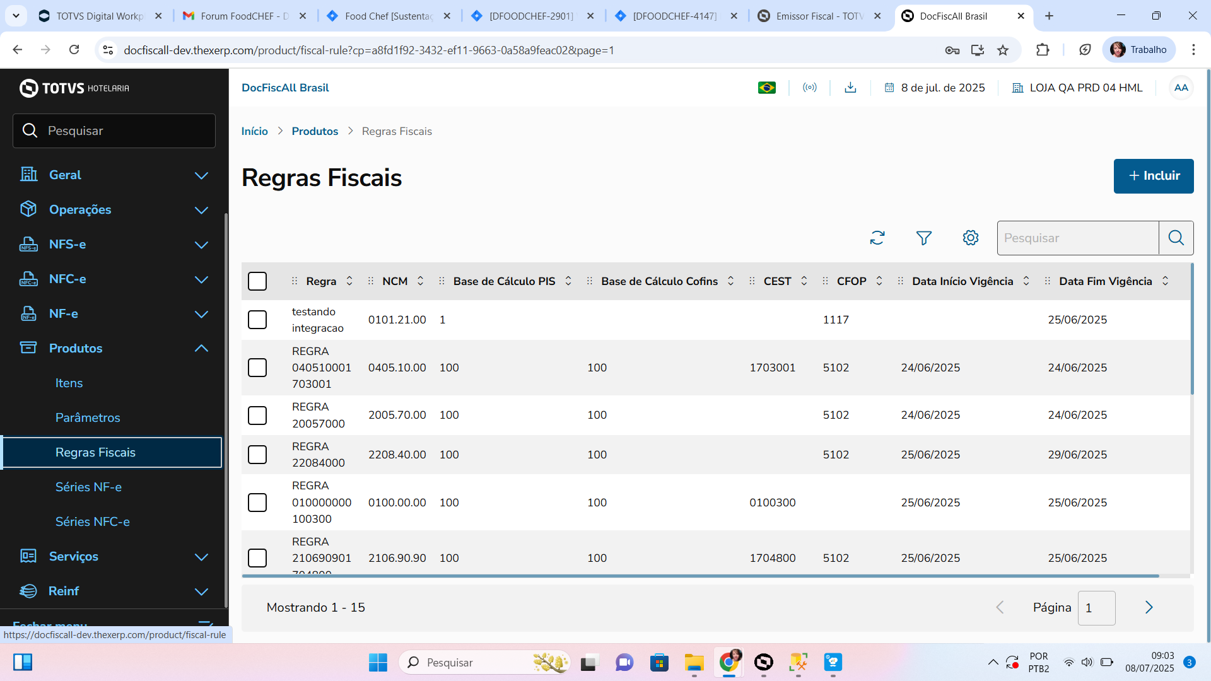
Task: Open table settings gear icon
Action: pos(971,238)
